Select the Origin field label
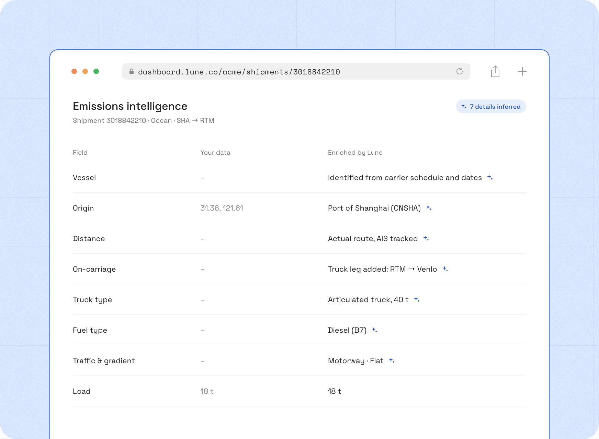 point(83,208)
